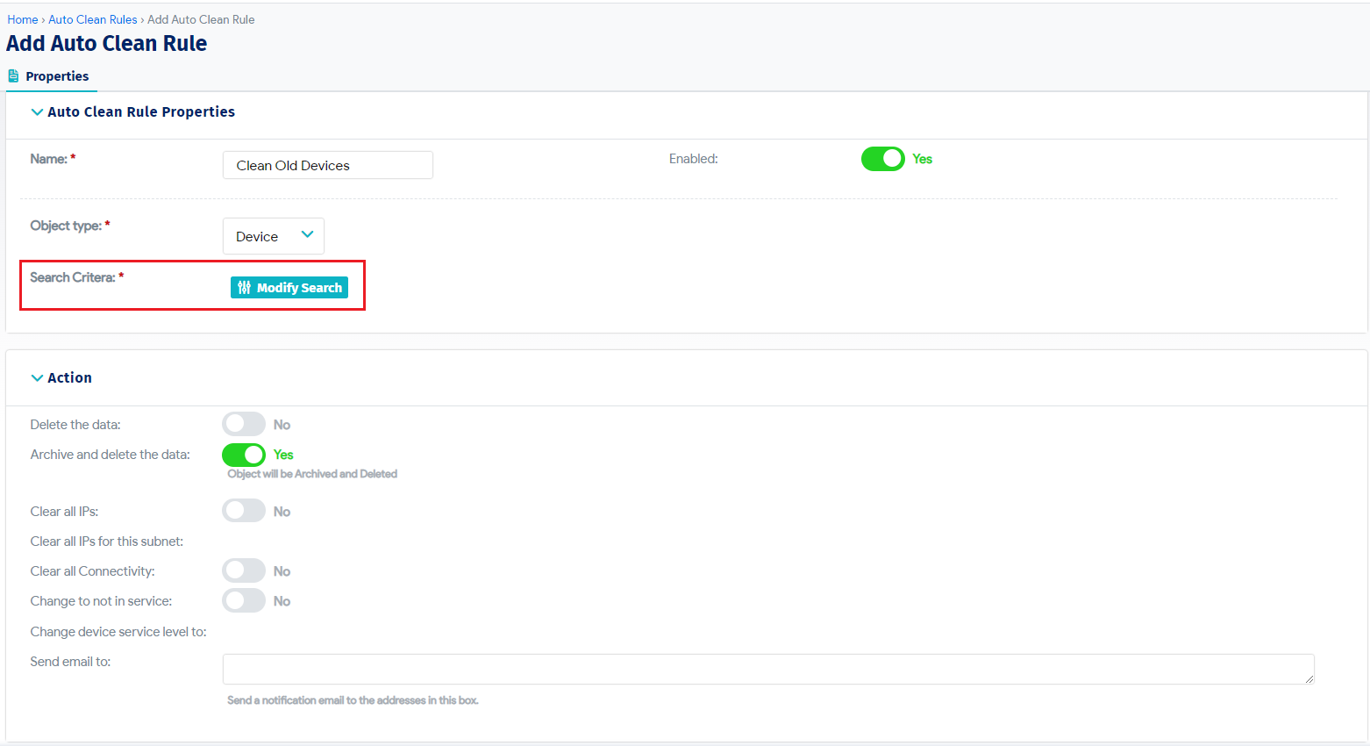Viewport: 1370px width, 746px height.
Task: Collapse Auto Clean Rule Properties section
Action: [x=37, y=112]
